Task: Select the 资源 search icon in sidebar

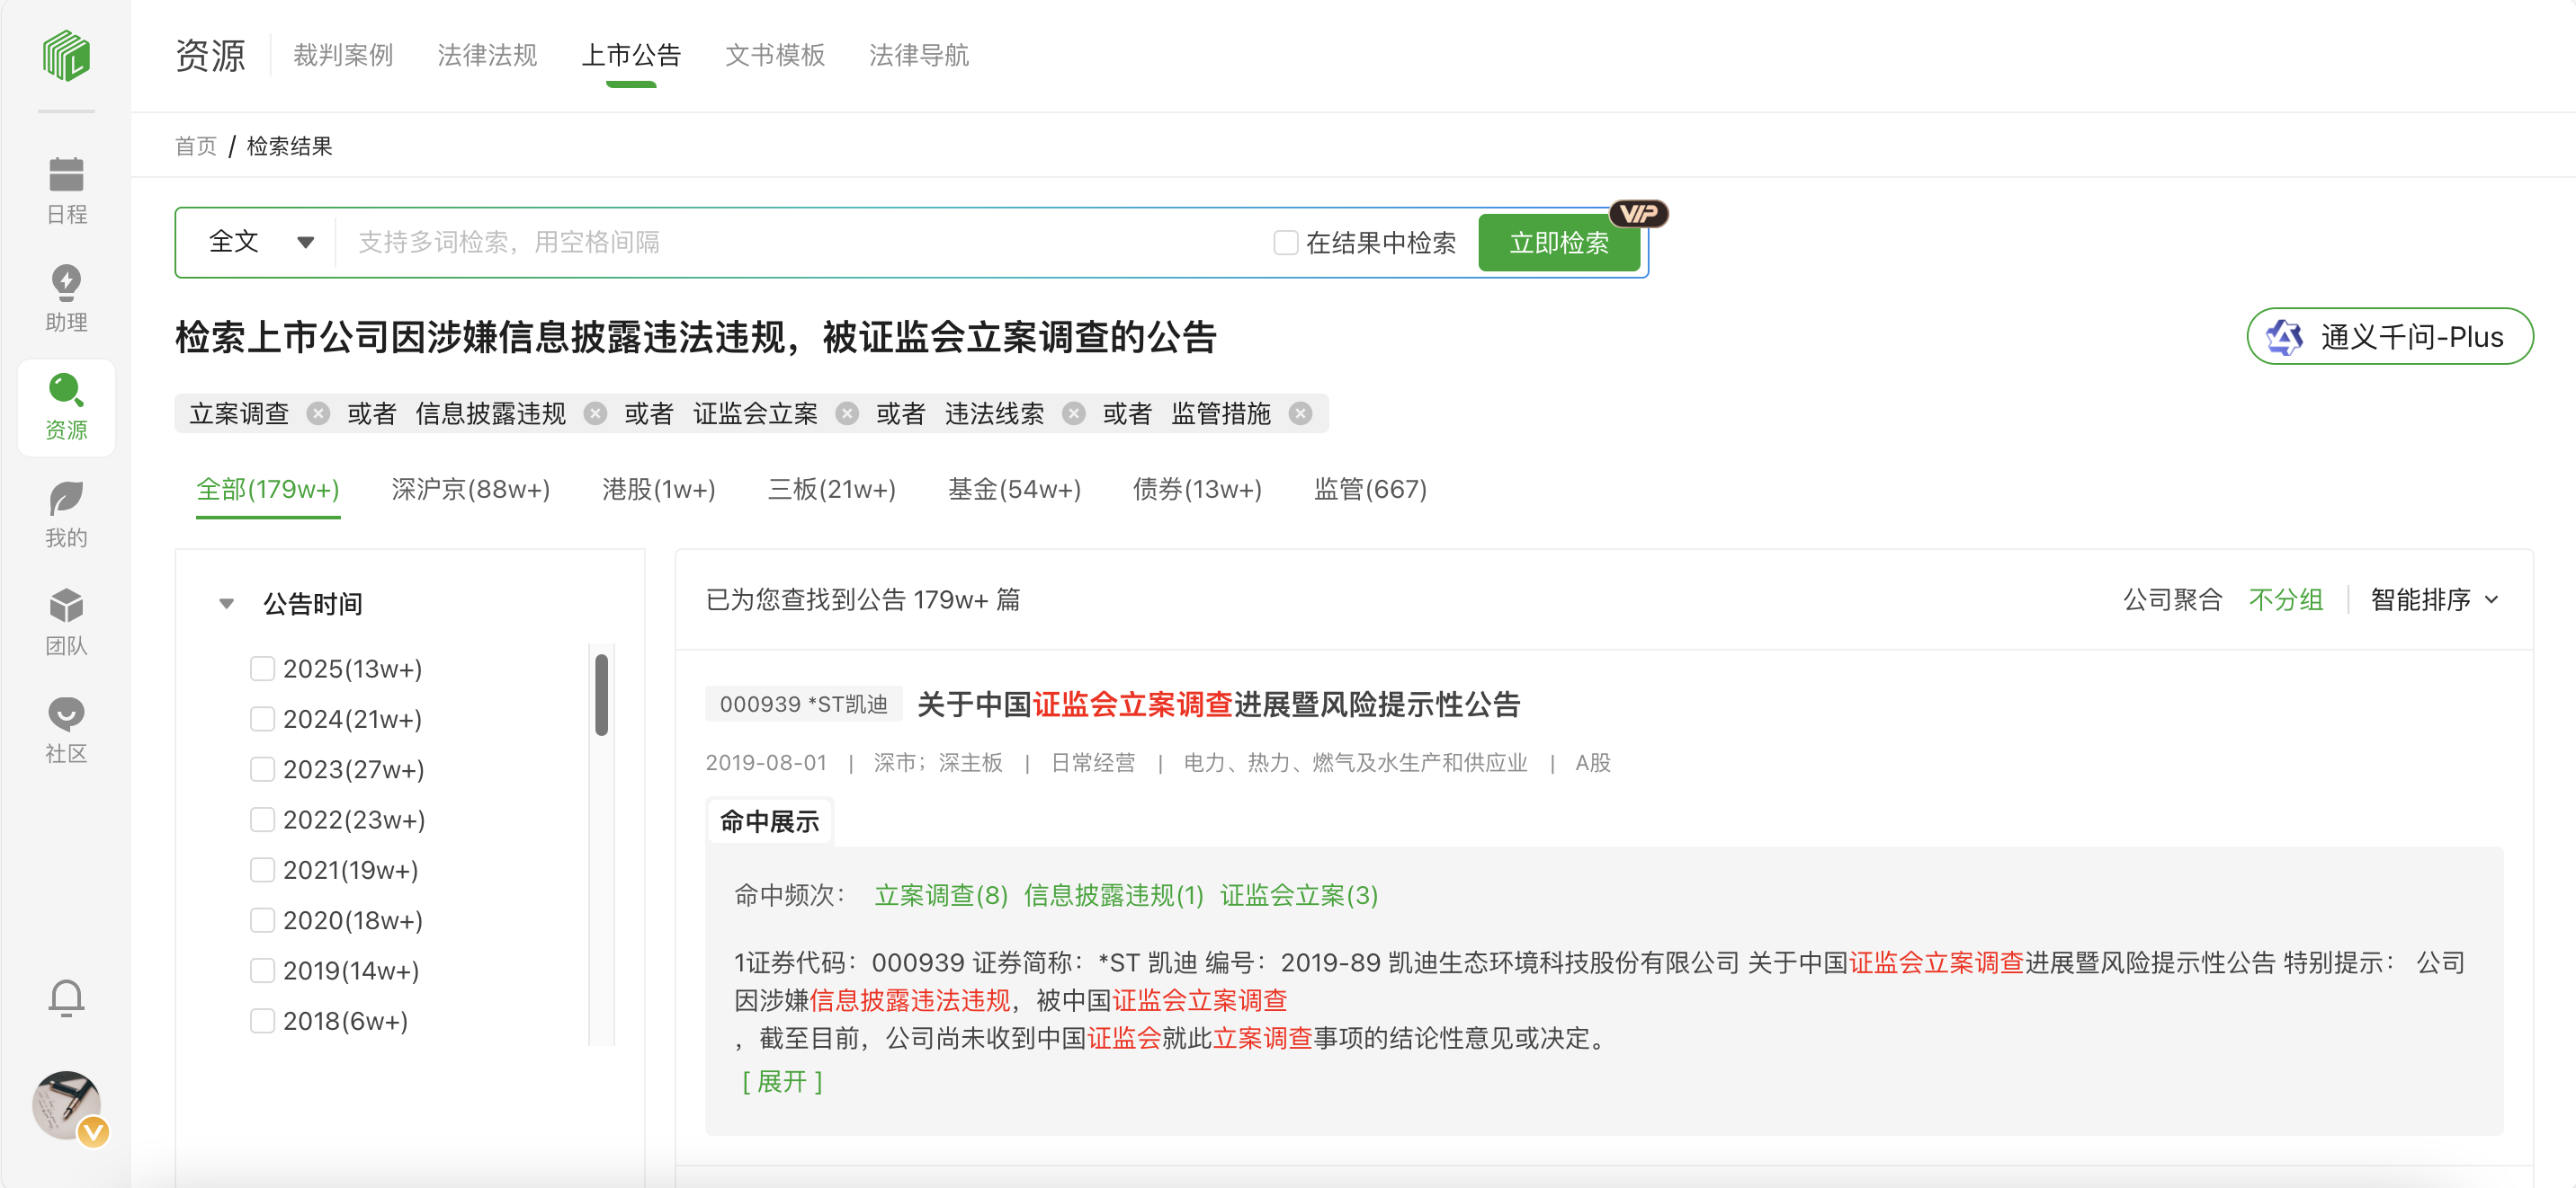Action: point(66,407)
